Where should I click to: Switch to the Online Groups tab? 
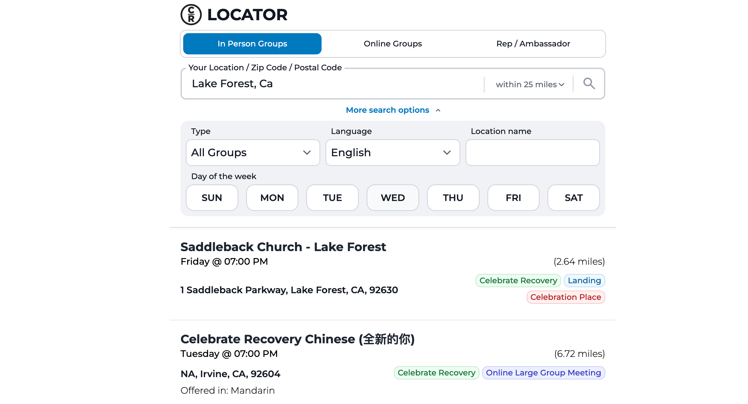pos(393,44)
